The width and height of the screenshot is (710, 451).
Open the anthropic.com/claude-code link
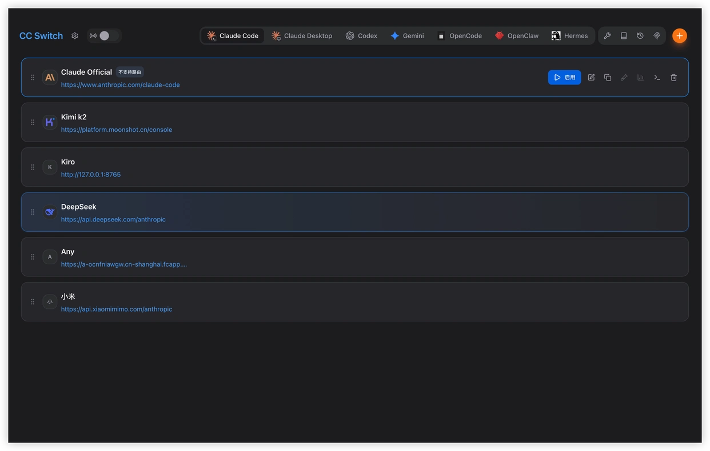tap(121, 84)
